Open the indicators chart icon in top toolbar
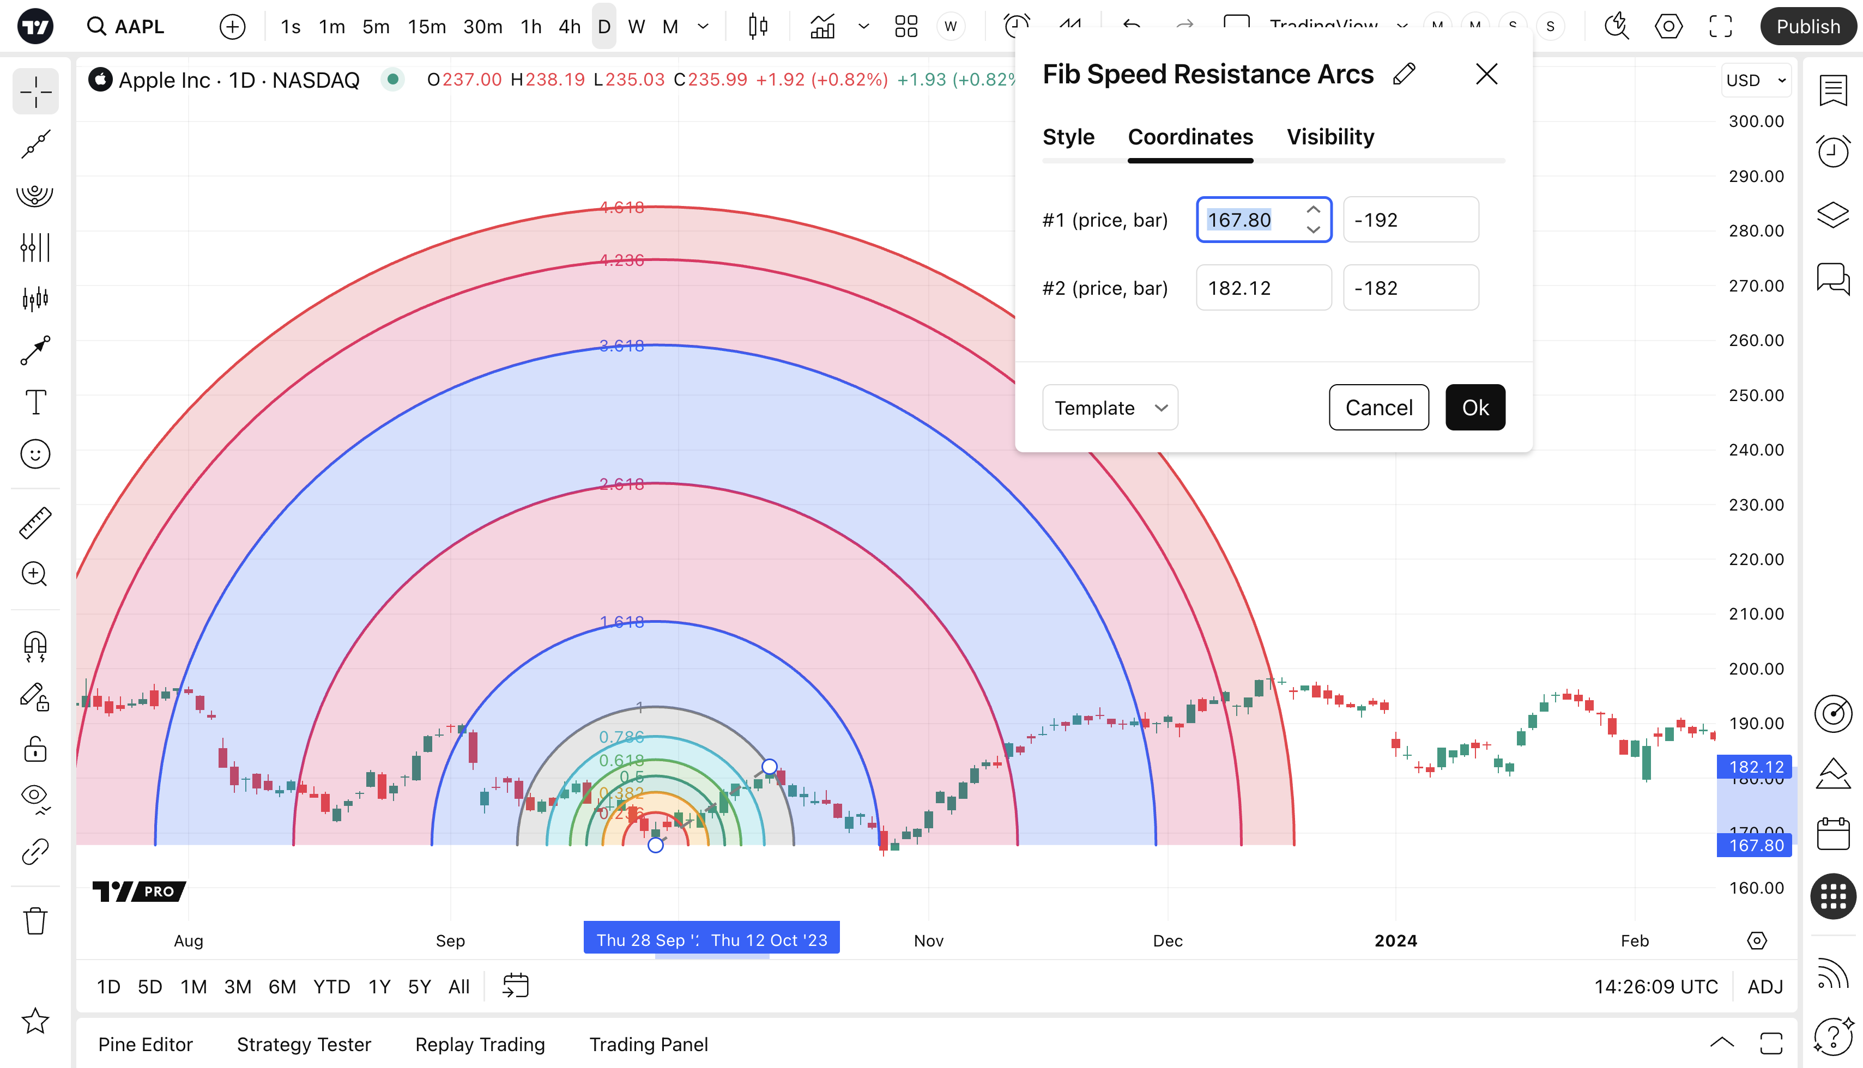This screenshot has width=1863, height=1068. click(822, 27)
